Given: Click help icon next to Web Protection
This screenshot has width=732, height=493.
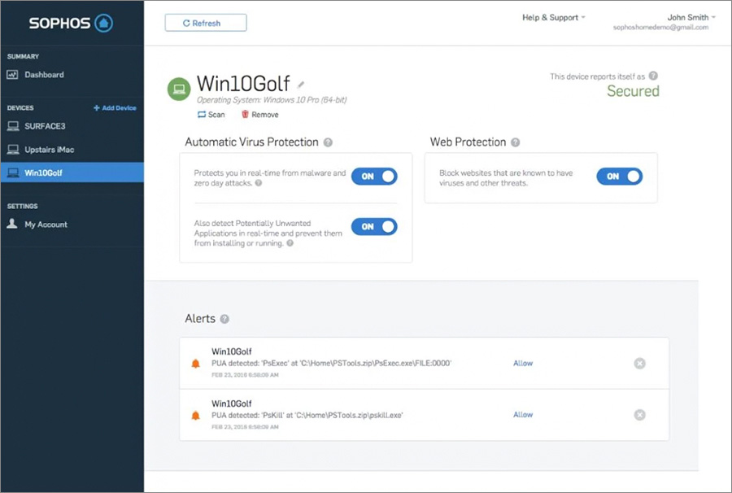Looking at the screenshot, I should 516,142.
